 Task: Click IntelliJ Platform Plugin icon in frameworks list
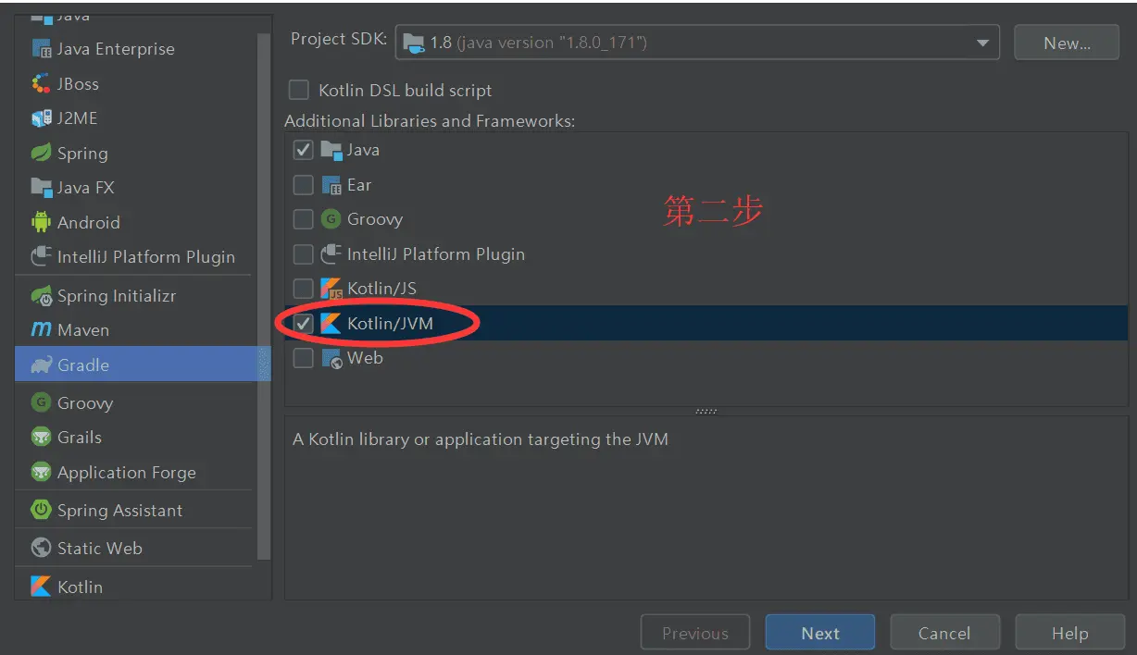point(331,253)
